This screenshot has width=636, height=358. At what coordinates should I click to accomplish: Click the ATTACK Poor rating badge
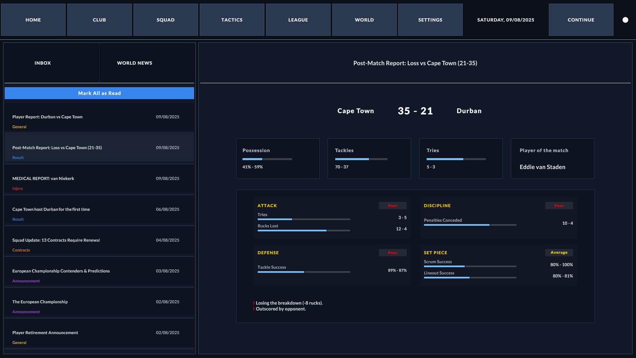[393, 206]
